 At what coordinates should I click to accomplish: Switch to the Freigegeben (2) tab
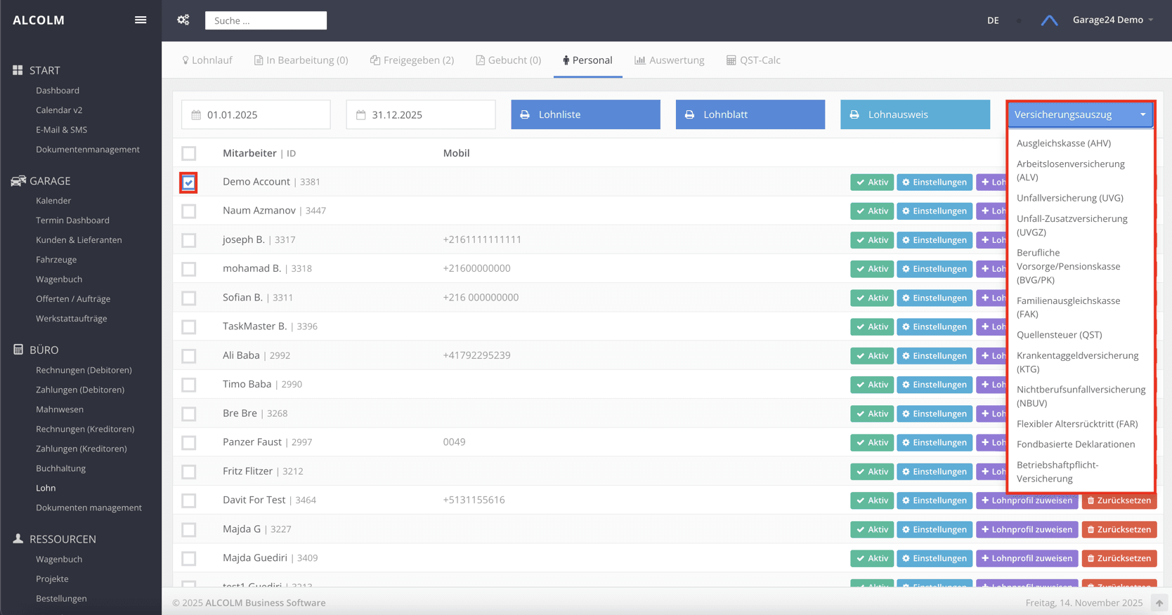pyautogui.click(x=412, y=60)
